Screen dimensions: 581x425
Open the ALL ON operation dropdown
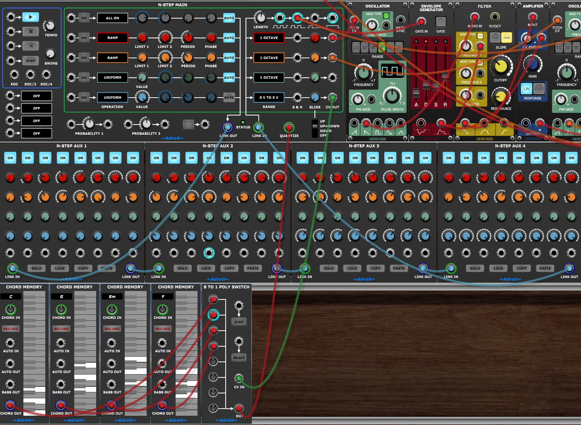pos(112,18)
